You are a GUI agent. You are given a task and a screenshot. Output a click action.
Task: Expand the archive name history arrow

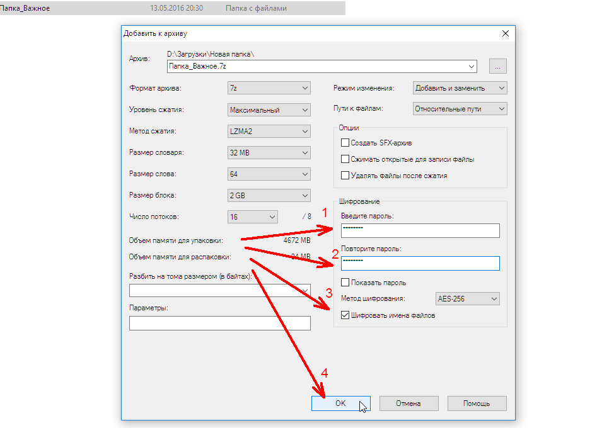click(x=472, y=66)
